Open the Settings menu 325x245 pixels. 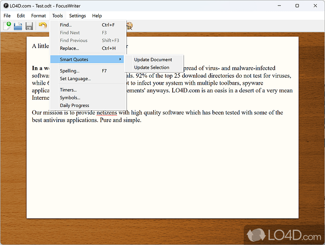77,15
